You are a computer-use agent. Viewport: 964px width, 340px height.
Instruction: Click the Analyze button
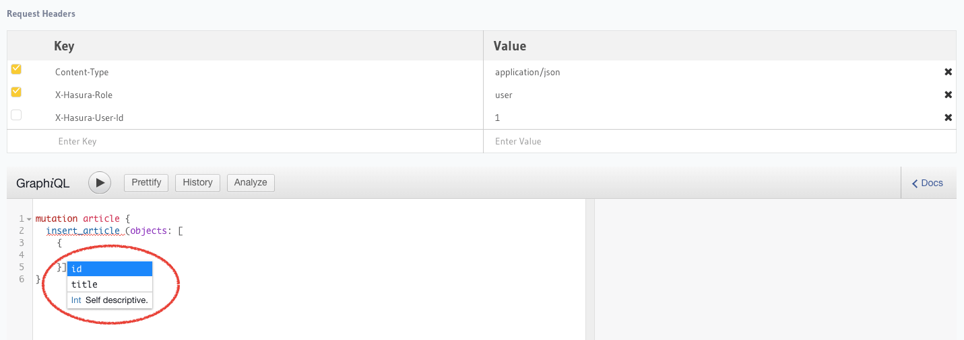point(251,183)
